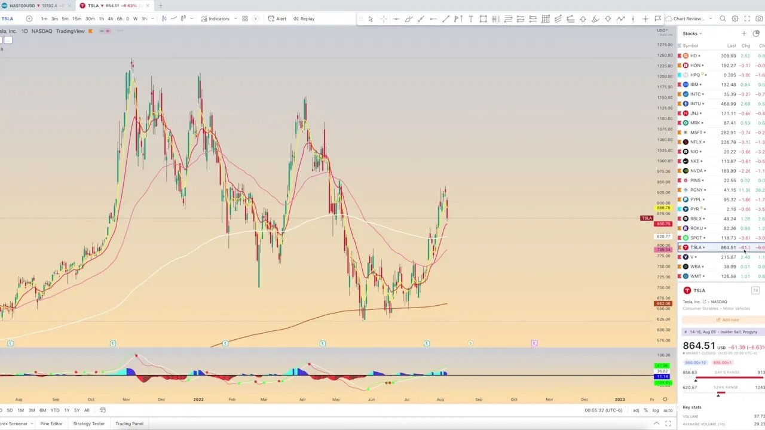The height and width of the screenshot is (430, 765).
Task: Open the layout grid templates icon
Action: pyautogui.click(x=244, y=19)
